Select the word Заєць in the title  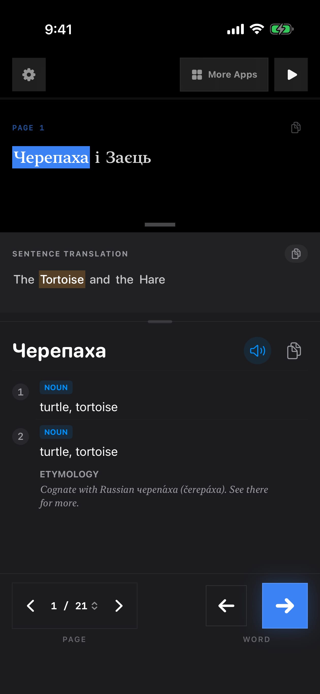tap(128, 157)
